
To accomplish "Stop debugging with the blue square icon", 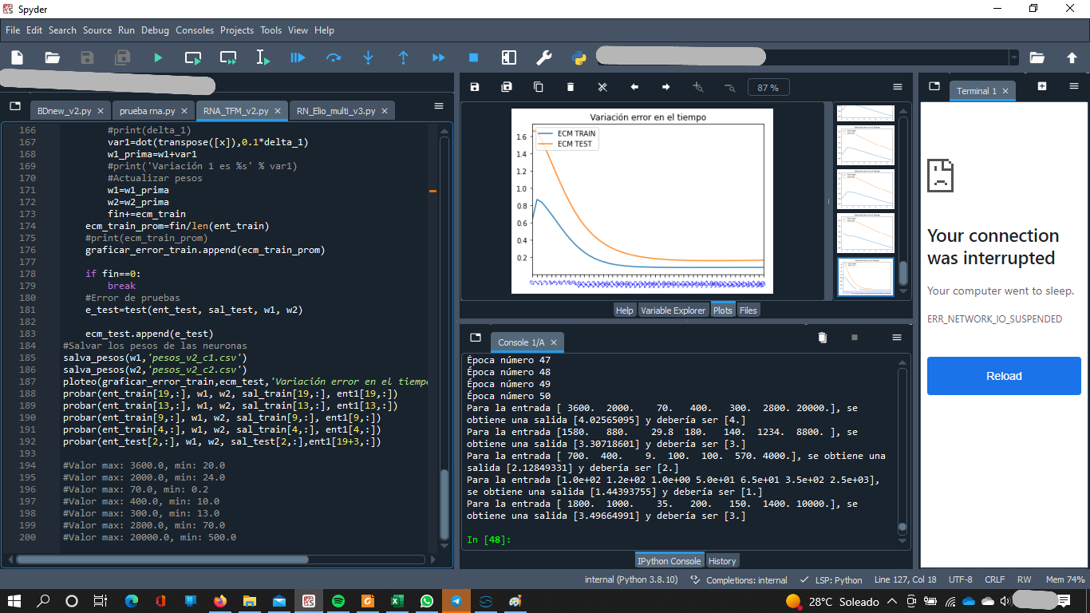I will [x=473, y=57].
